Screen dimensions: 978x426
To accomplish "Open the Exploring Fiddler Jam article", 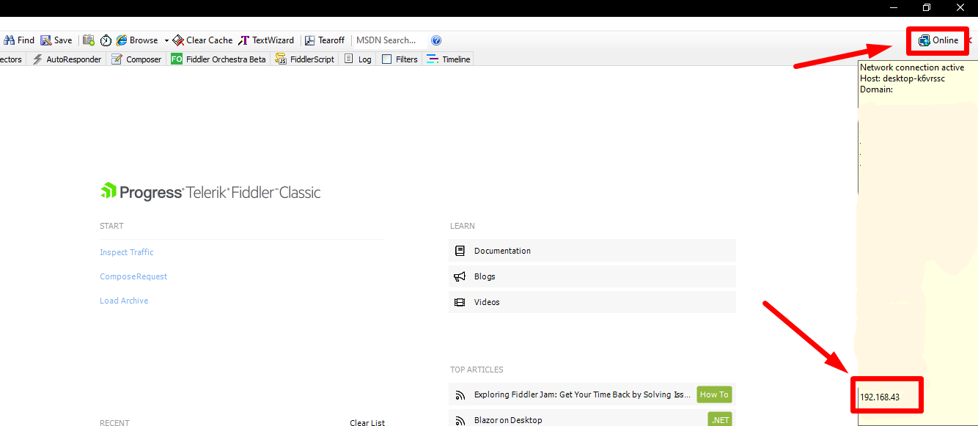I will (x=582, y=394).
